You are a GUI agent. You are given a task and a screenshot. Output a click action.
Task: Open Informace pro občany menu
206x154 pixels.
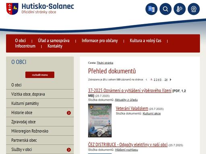pyautogui.click(x=100, y=41)
